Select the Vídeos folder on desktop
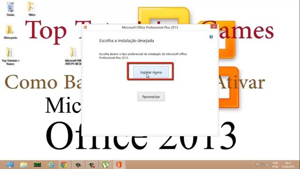300x169 pixels. coord(31,9)
